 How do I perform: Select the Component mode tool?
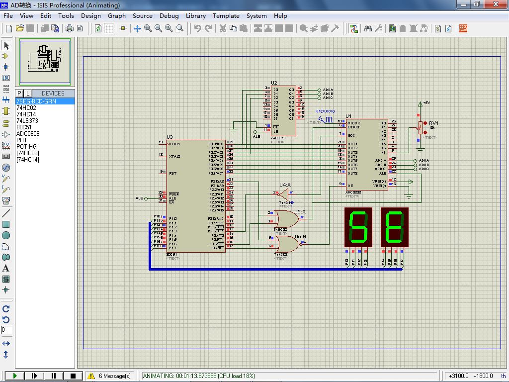click(x=6, y=56)
